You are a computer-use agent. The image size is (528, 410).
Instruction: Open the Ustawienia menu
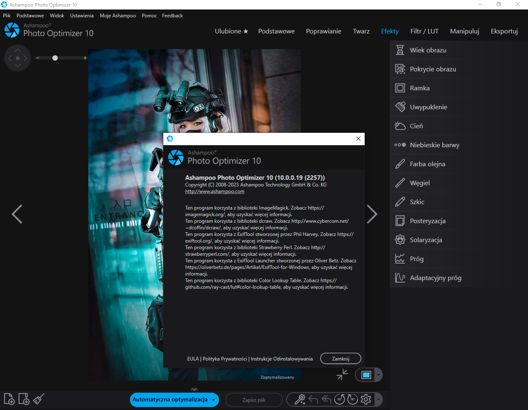click(82, 16)
